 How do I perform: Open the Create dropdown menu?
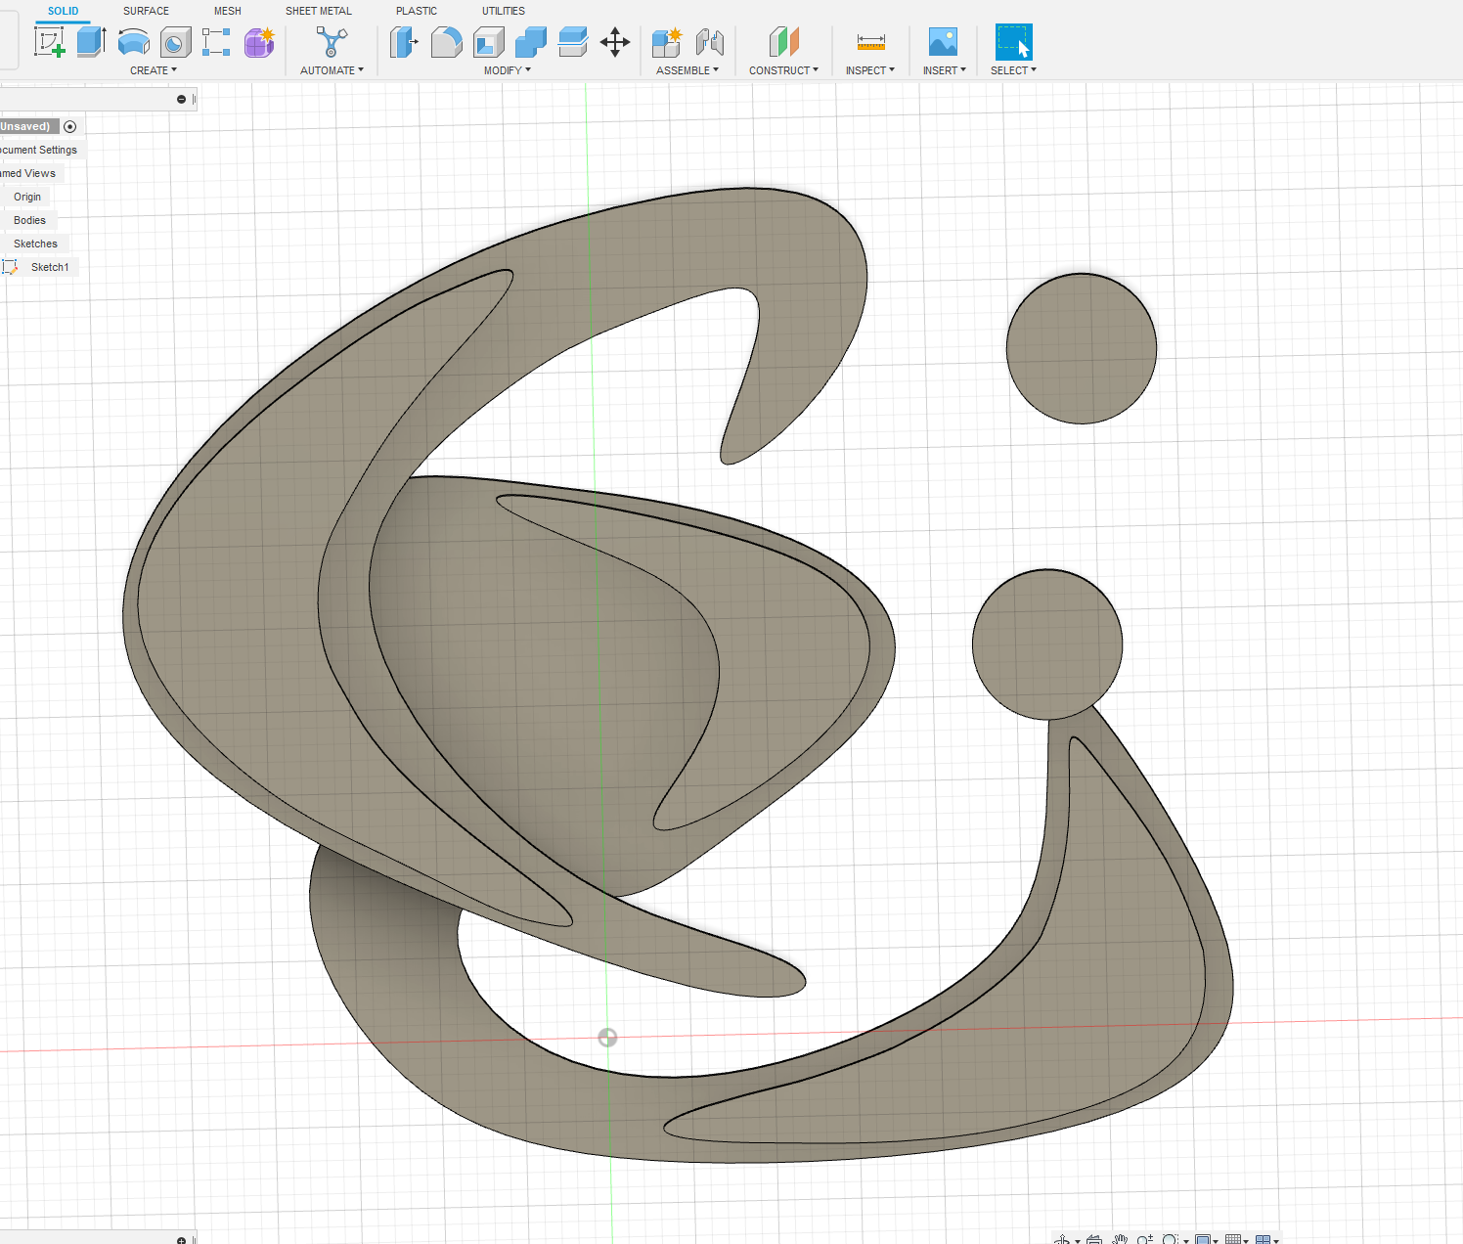click(x=154, y=69)
